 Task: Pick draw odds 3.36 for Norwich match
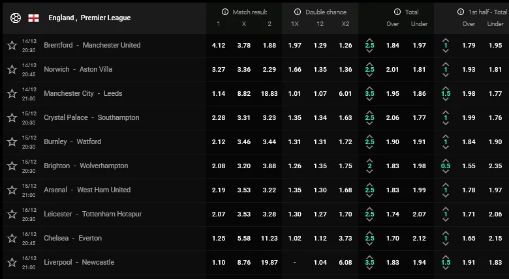click(243, 70)
